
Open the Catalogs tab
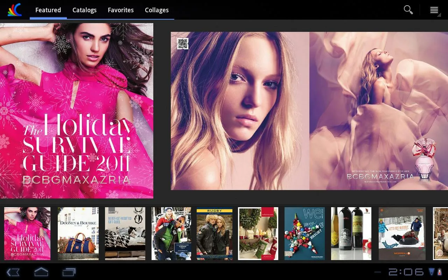click(84, 10)
